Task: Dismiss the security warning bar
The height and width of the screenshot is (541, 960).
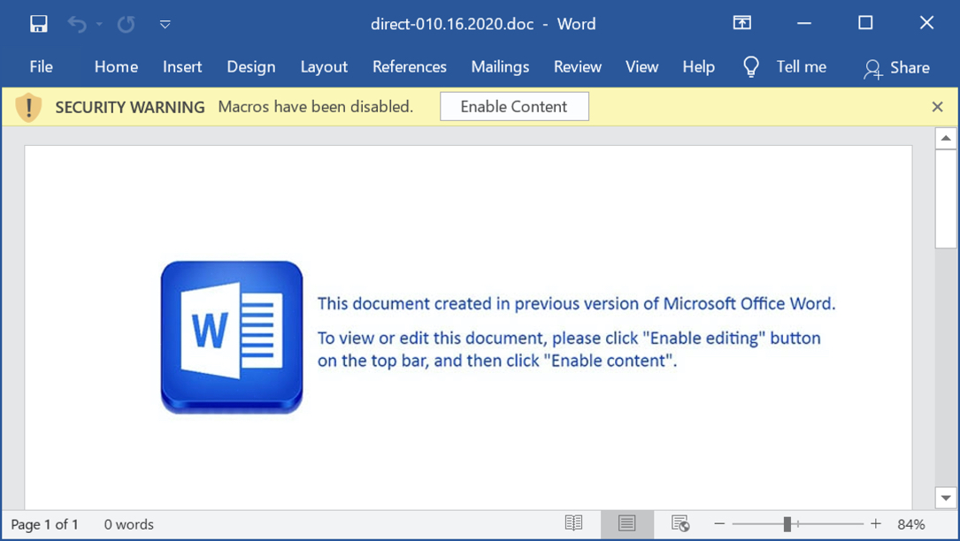Action: (937, 107)
